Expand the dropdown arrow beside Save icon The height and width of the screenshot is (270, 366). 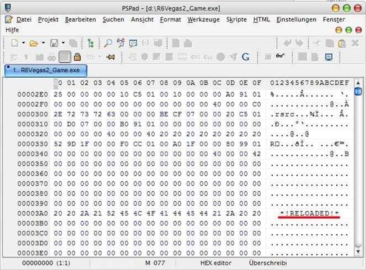pyautogui.click(x=63, y=43)
